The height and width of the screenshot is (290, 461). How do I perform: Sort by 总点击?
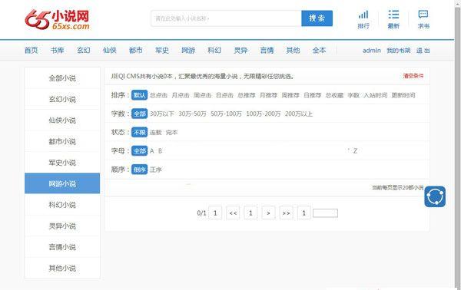pyautogui.click(x=158, y=95)
